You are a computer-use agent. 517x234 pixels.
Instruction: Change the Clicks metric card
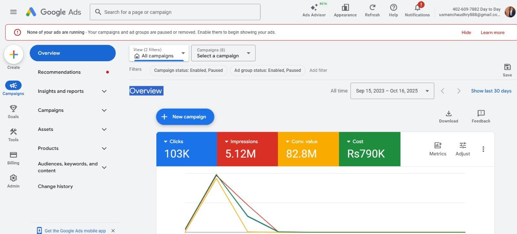coord(187,149)
